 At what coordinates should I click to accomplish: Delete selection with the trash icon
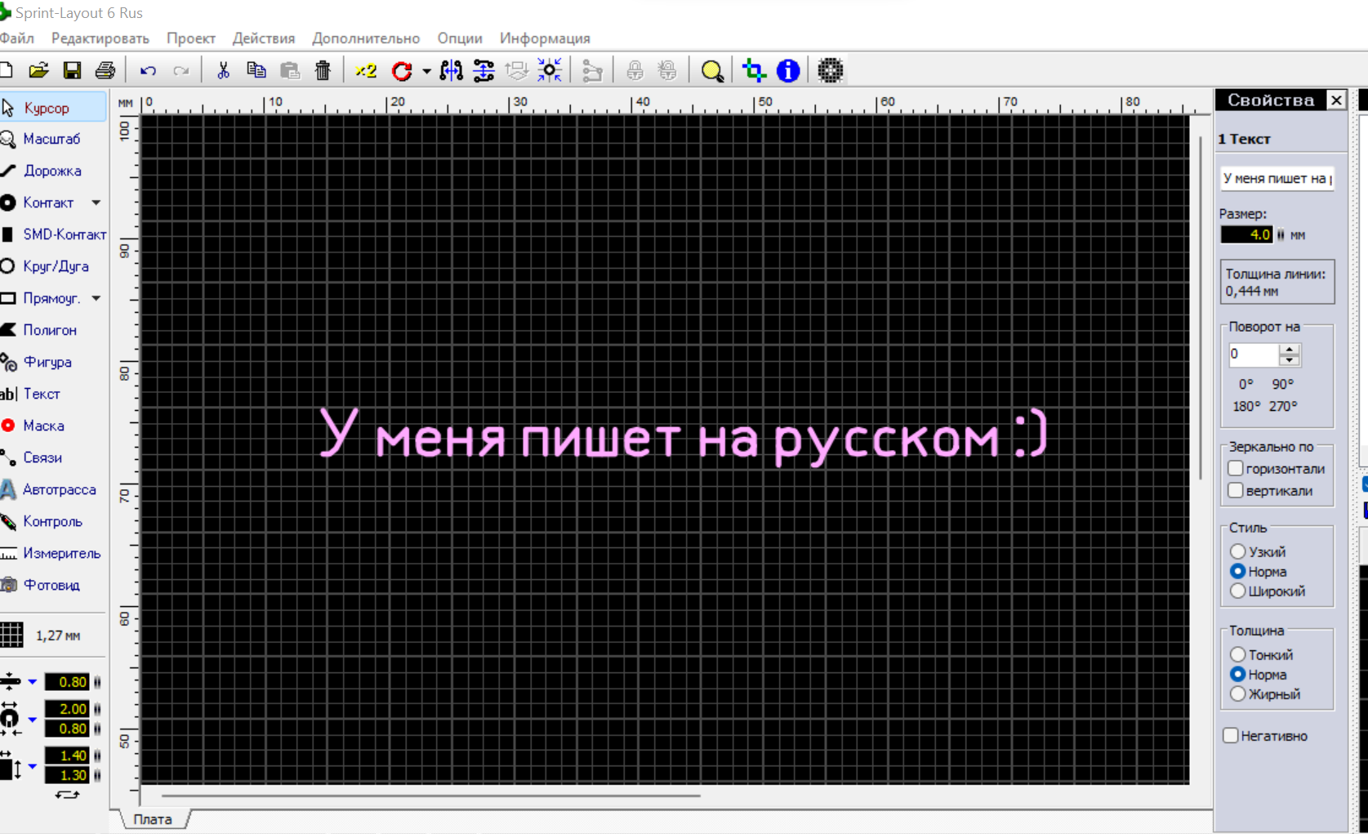(323, 70)
